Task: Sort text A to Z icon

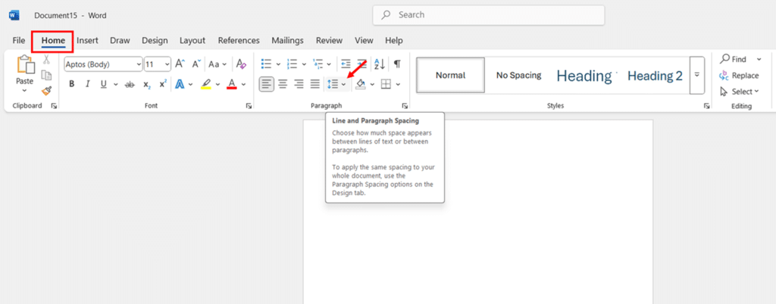Action: pos(380,64)
